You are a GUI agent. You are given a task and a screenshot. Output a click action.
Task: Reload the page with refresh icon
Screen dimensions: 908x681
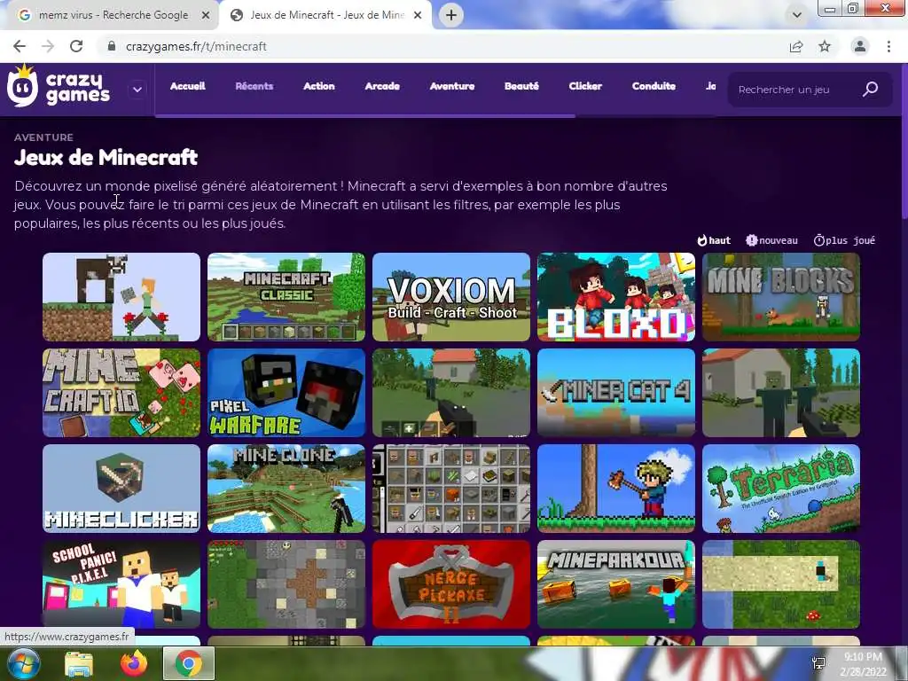(x=76, y=46)
